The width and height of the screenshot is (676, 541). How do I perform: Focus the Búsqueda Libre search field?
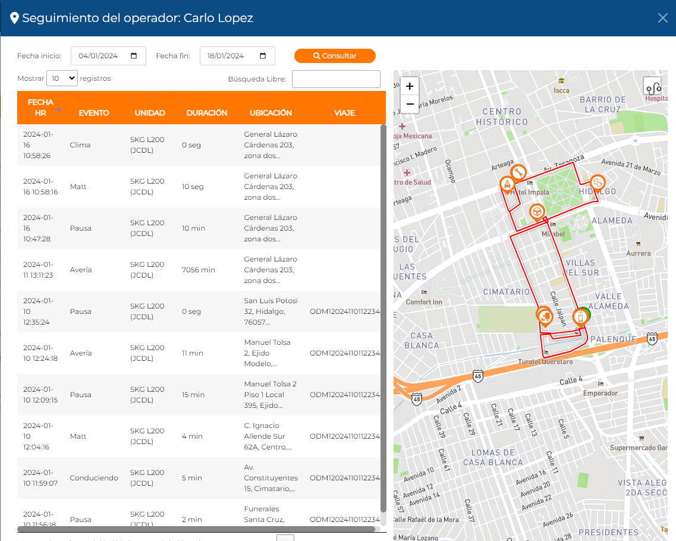point(336,79)
